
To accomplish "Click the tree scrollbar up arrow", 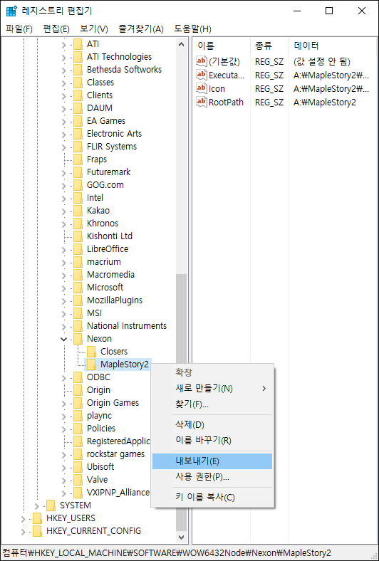I will click(182, 44).
